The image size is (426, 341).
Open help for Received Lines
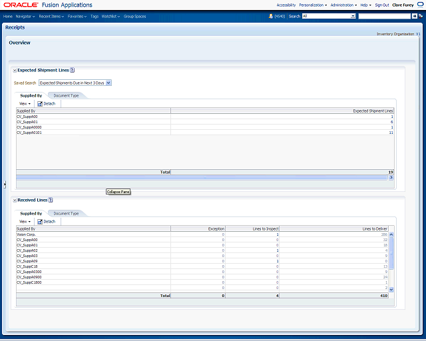pyautogui.click(x=50, y=200)
